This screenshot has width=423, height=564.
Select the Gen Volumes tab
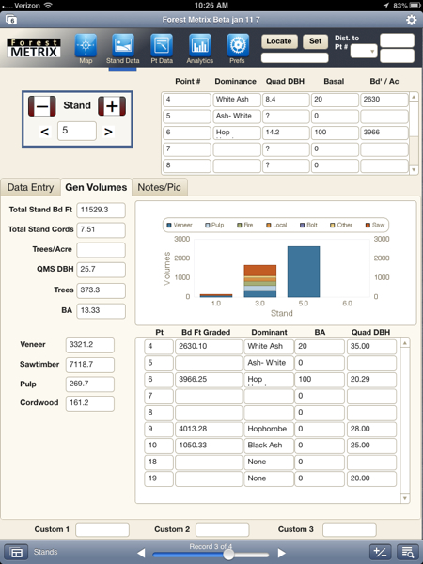[96, 187]
